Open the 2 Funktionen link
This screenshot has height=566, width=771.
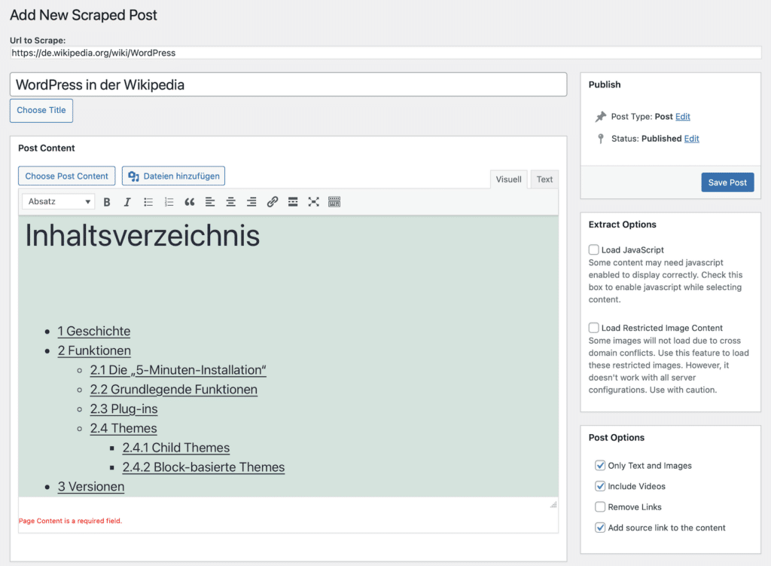pyautogui.click(x=94, y=350)
